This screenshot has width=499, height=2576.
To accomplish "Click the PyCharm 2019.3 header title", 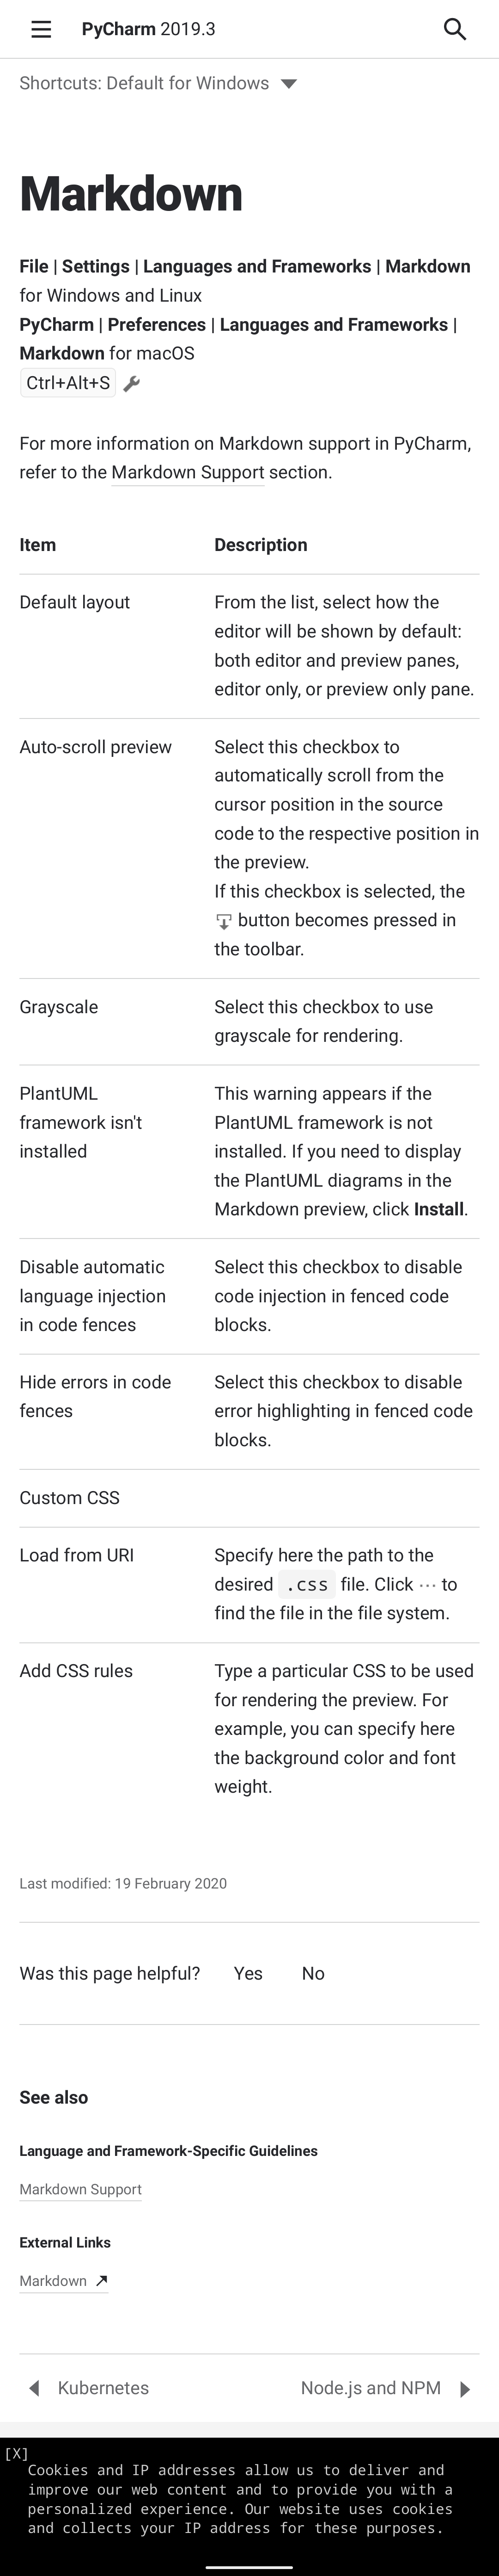I will click(x=149, y=30).
